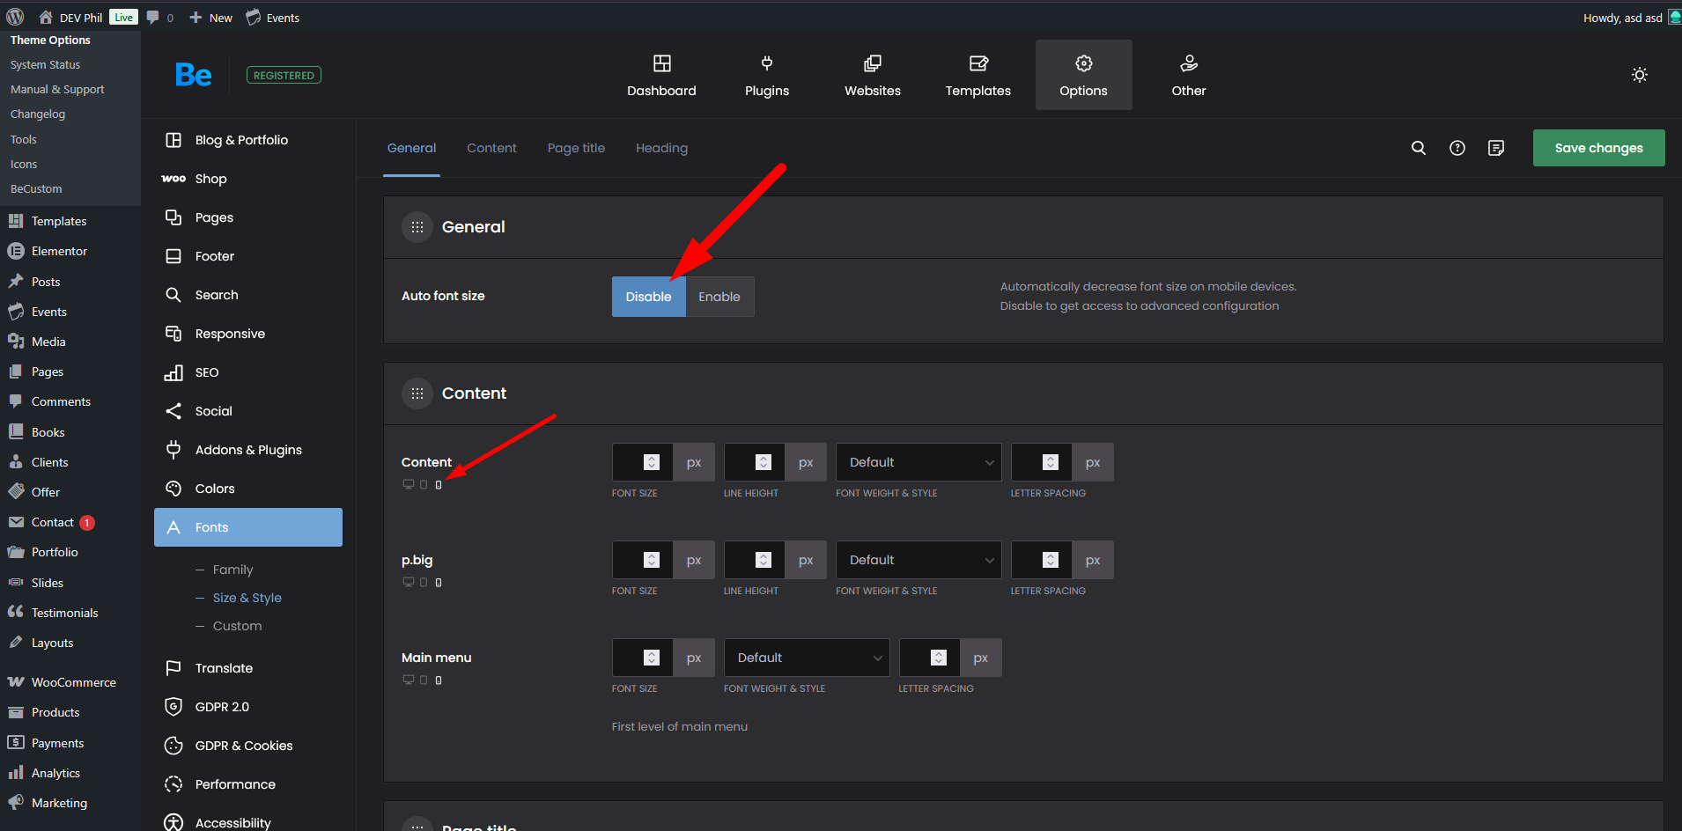Screen dimensions: 1682x831
Task: Open p.big font weight & style dropdown
Action: click(x=918, y=560)
